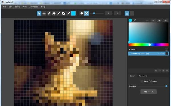Adjust the brush size slider in toolbar
Image resolution: width=171 pixels, height=106 pixels.
(x=97, y=13)
